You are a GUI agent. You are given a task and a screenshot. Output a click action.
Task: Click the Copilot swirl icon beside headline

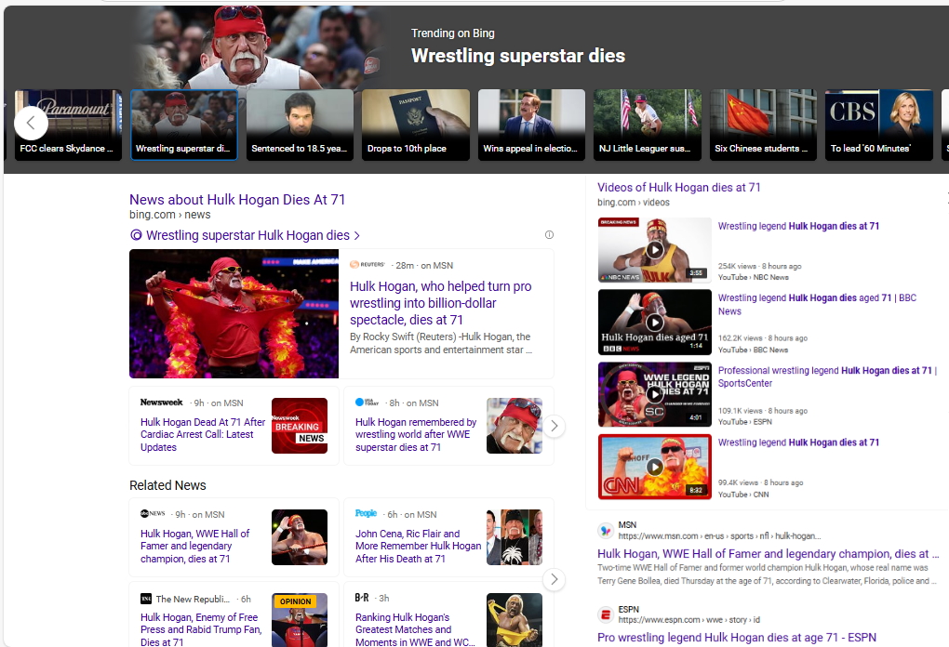tap(136, 235)
